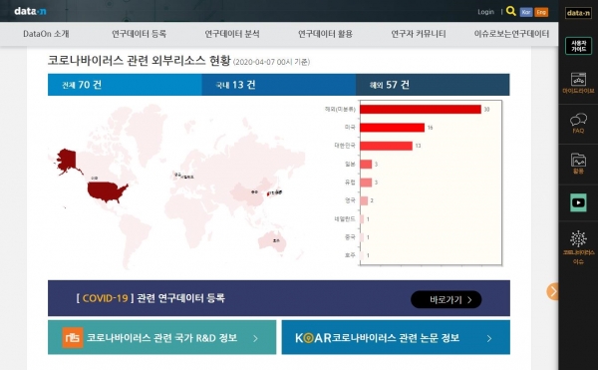Open the DataOn 소개 menu
This screenshot has width=598, height=370.
(x=46, y=34)
